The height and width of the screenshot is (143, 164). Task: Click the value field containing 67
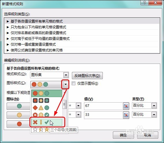pos(104,106)
